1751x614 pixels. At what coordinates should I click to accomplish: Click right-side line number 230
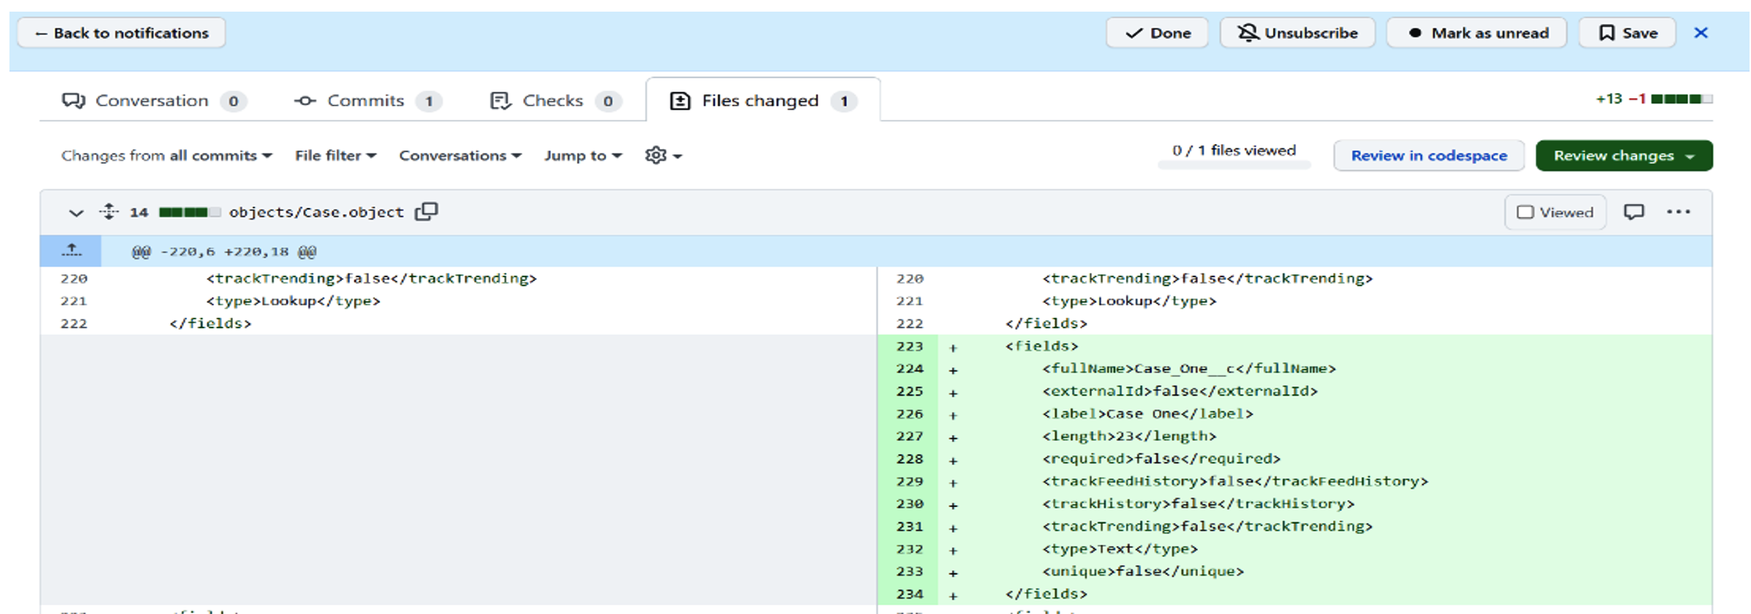coord(910,504)
